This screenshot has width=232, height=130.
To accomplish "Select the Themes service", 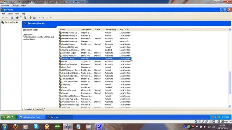I will (95, 93).
